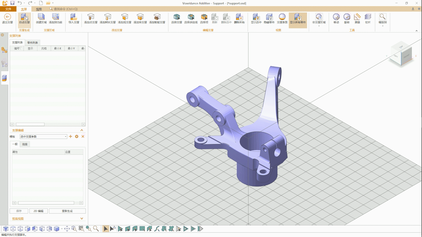Sort by the 编号 column header

[16, 48]
